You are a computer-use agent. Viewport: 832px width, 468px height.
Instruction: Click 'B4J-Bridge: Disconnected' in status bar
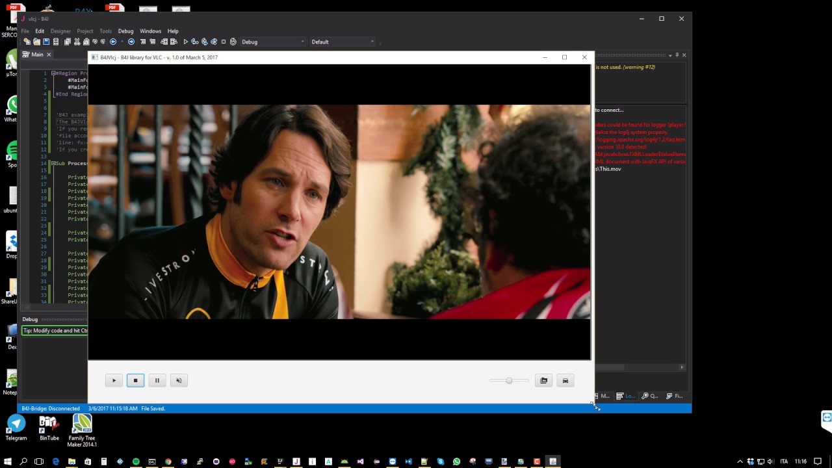tap(51, 408)
